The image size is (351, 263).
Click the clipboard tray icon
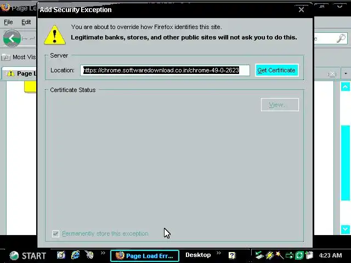point(309,255)
